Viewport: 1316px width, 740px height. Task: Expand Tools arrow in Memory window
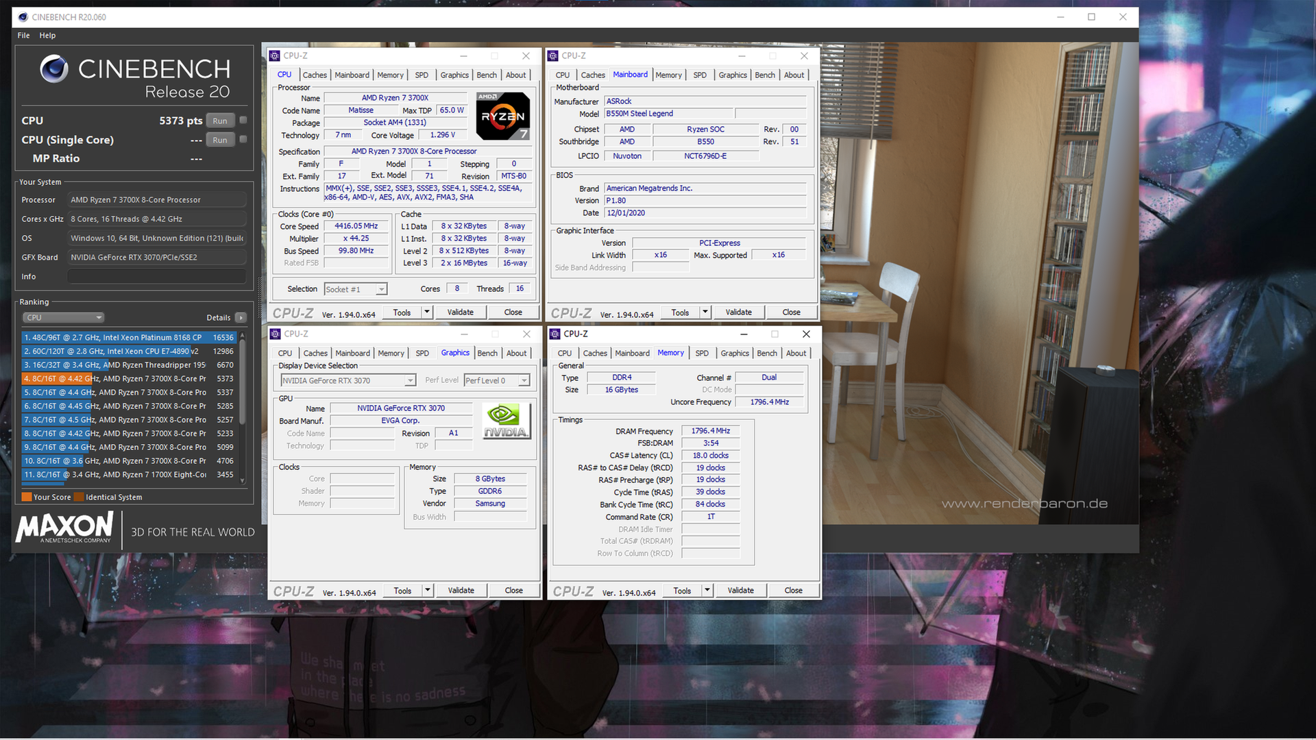[x=707, y=590]
